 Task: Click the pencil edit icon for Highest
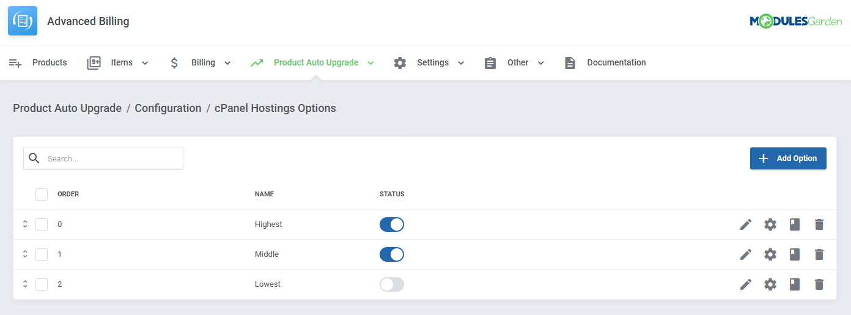point(745,224)
